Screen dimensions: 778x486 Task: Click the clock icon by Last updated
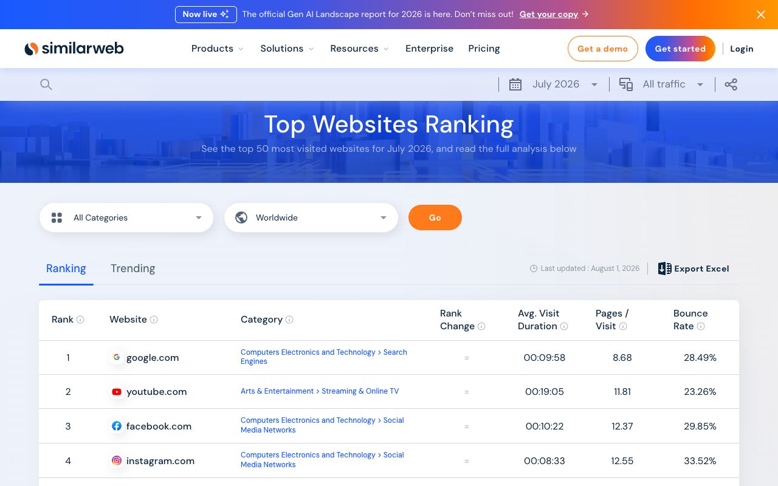click(534, 269)
